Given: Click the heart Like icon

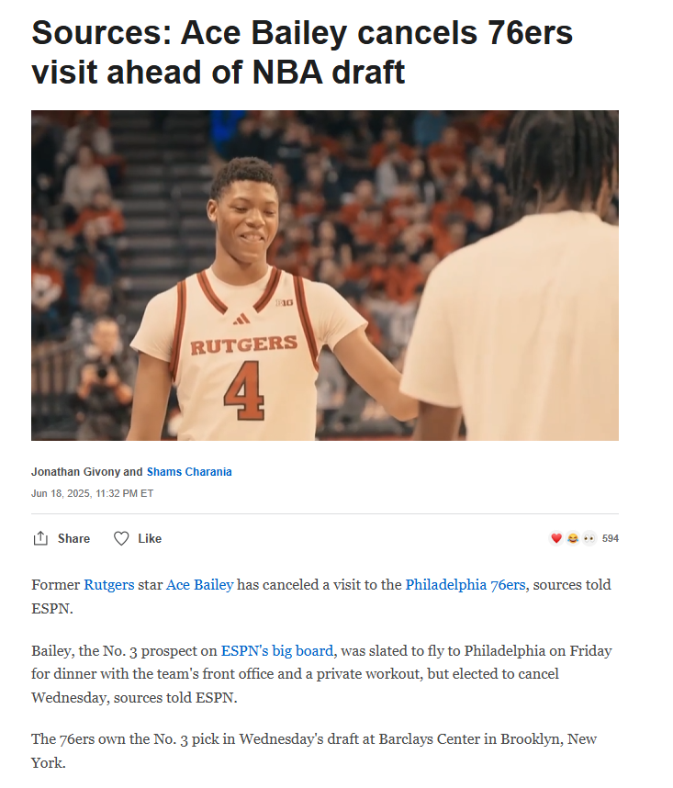Looking at the screenshot, I should [x=121, y=538].
